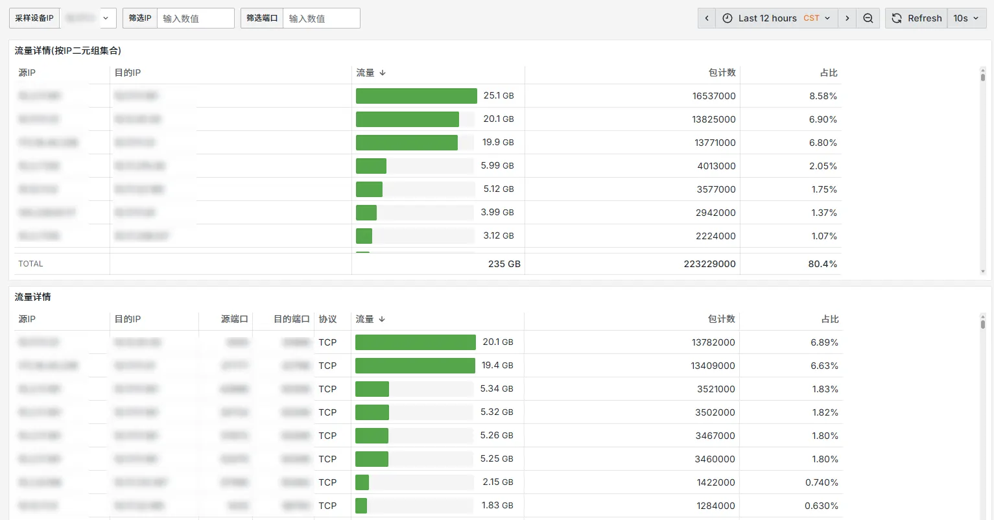Open the lower 流量详情 panel title
Screen dimensions: 994x520
(x=33, y=297)
